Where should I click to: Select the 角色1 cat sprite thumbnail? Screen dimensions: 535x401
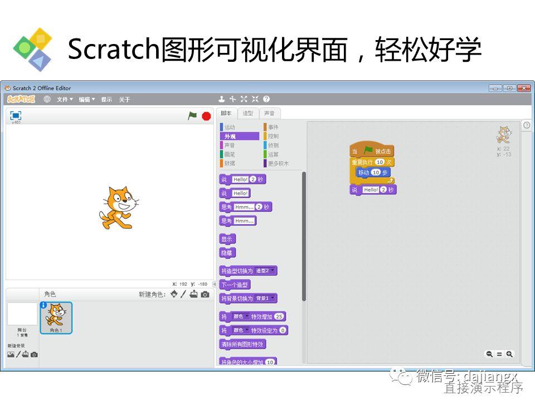click(x=56, y=318)
